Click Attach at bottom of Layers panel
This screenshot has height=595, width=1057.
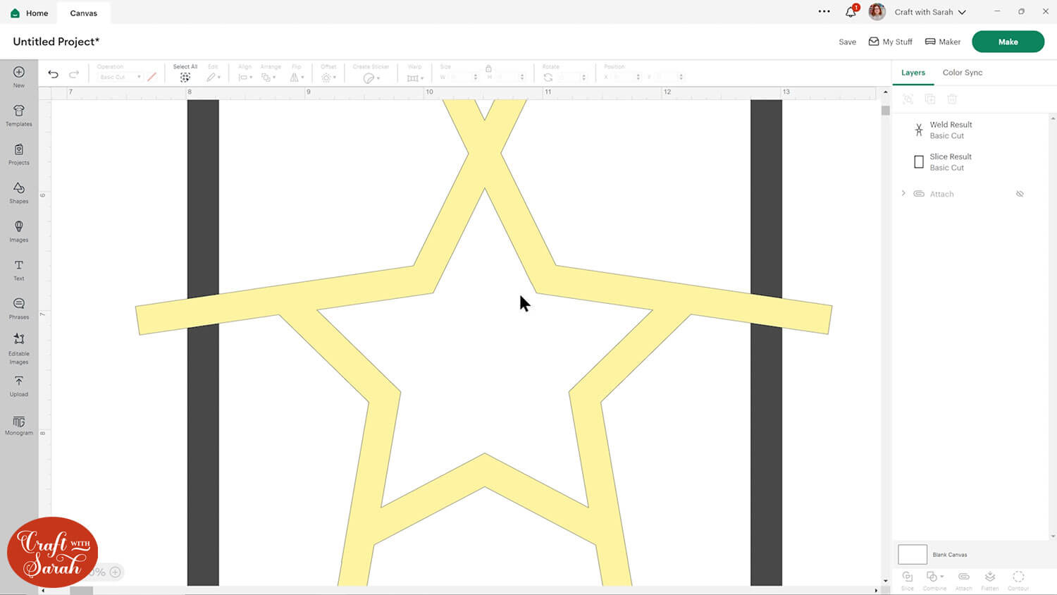click(x=963, y=580)
